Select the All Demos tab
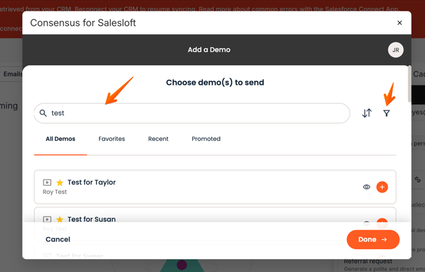The width and height of the screenshot is (425, 272). tap(60, 139)
